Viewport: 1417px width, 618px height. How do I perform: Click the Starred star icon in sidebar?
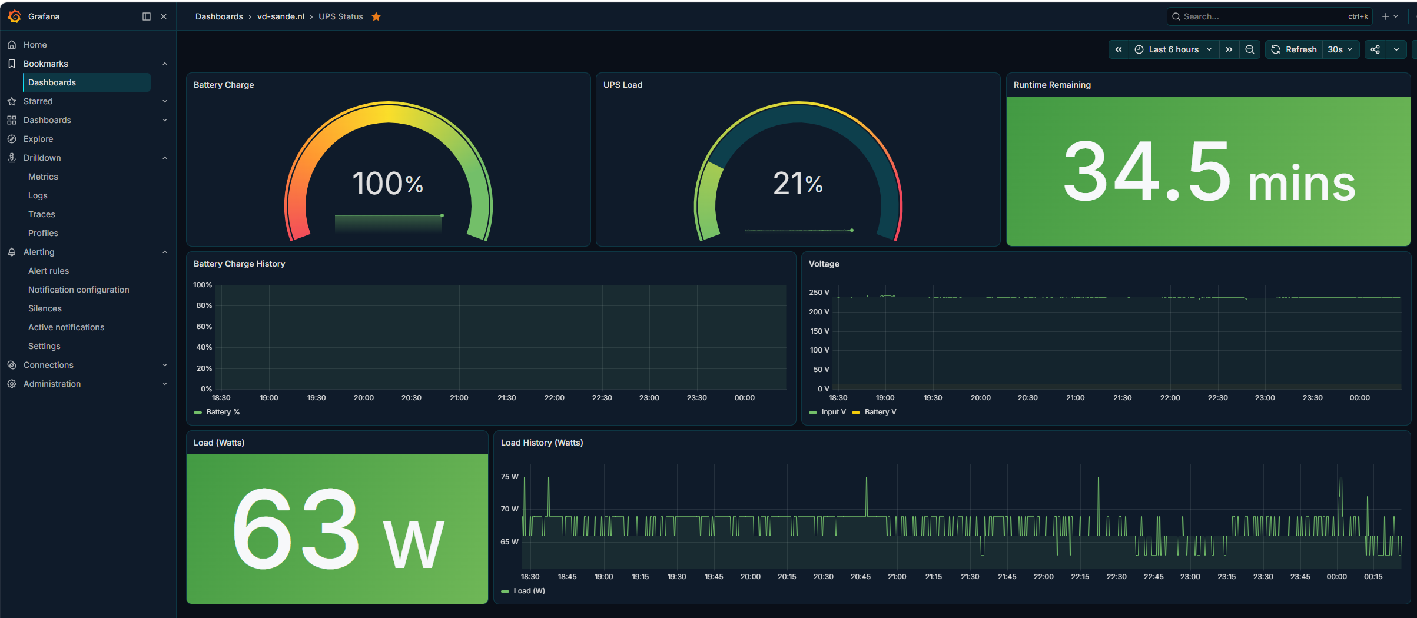[12, 101]
